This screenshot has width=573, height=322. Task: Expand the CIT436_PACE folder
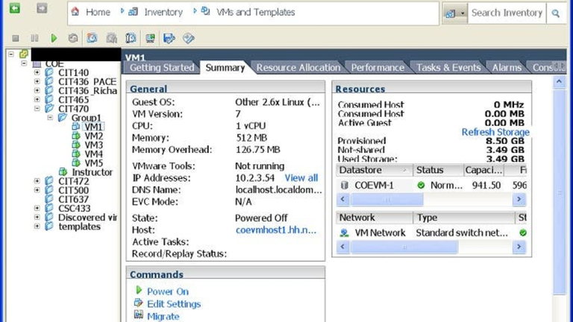click(x=37, y=81)
